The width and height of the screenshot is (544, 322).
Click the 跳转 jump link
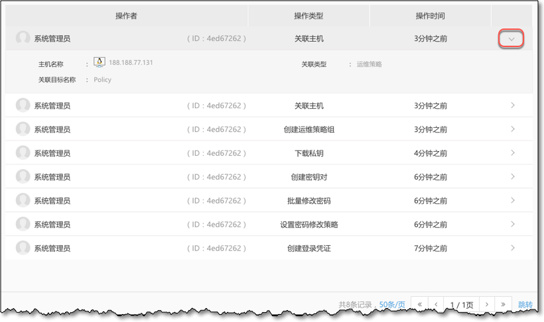pos(525,305)
